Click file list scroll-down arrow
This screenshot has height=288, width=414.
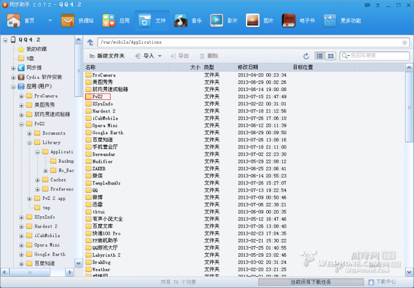pyautogui.click(x=409, y=272)
